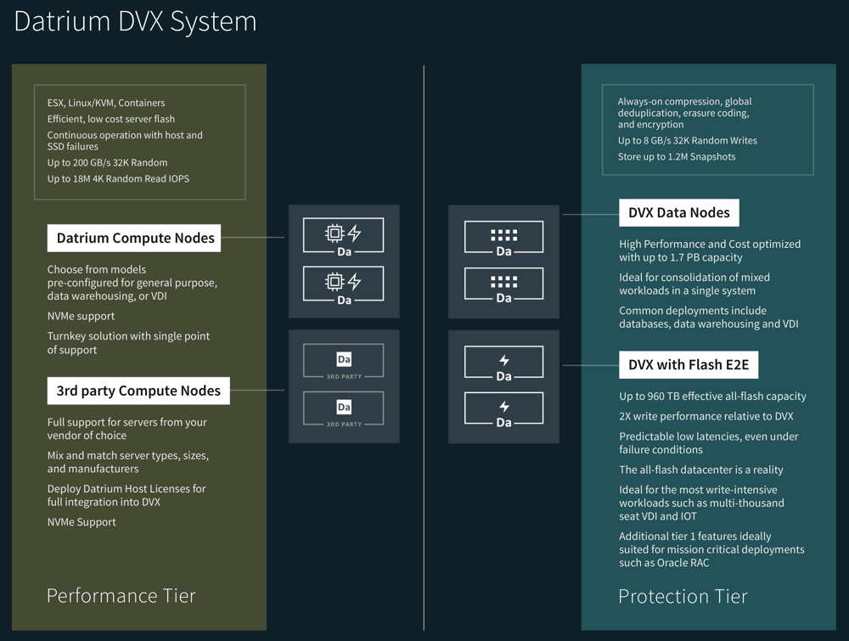Click the 'Datrium DVX System' title
This screenshot has height=641, width=849.
pyautogui.click(x=135, y=22)
